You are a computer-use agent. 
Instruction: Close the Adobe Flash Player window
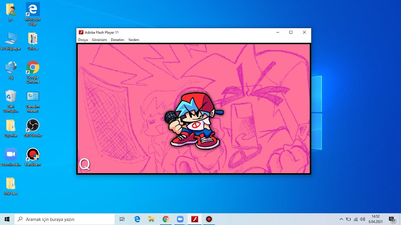point(304,32)
